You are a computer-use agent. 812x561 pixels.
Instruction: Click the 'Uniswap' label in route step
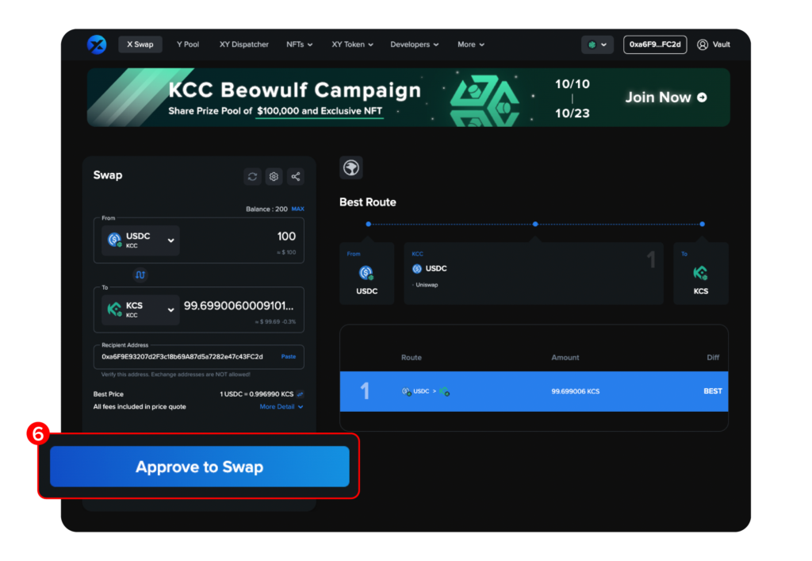pos(427,285)
